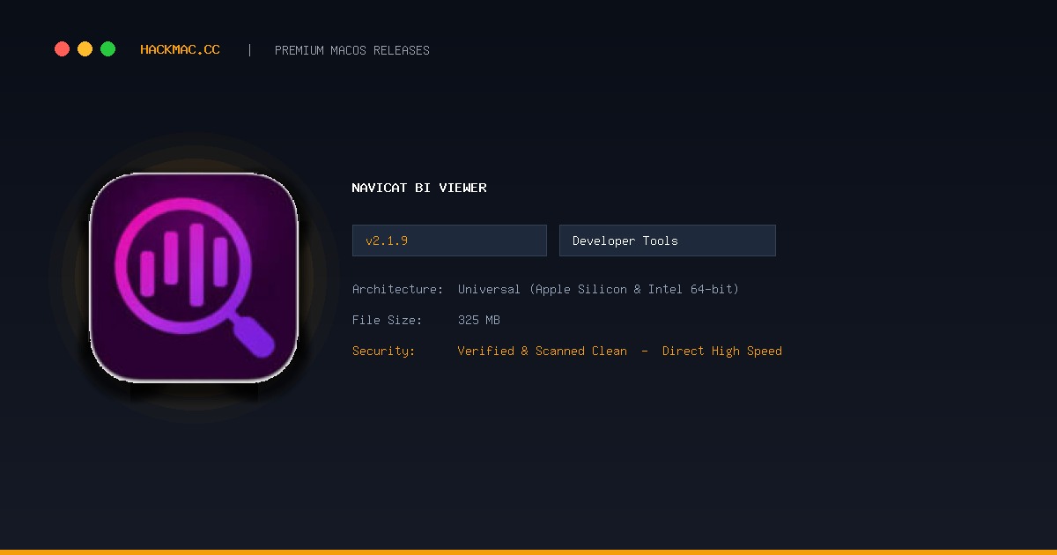The height and width of the screenshot is (555, 1057).
Task: Click the 325 MB value
Action: [x=479, y=320]
